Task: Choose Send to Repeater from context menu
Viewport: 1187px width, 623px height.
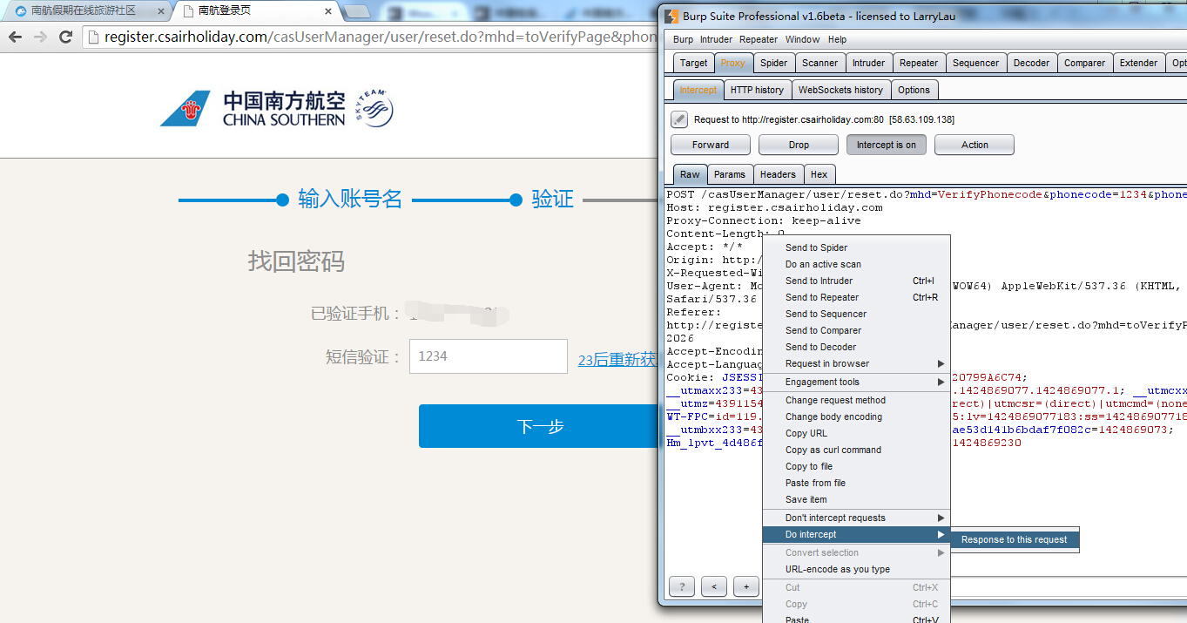Action: (x=856, y=297)
